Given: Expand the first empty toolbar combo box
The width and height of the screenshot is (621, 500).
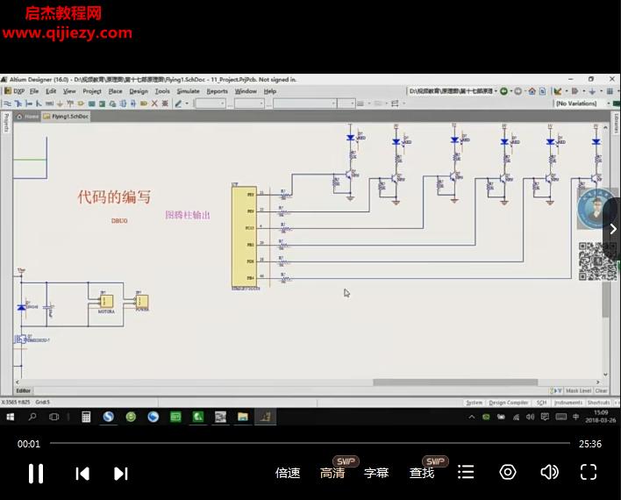Looking at the screenshot, I should pos(223,104).
